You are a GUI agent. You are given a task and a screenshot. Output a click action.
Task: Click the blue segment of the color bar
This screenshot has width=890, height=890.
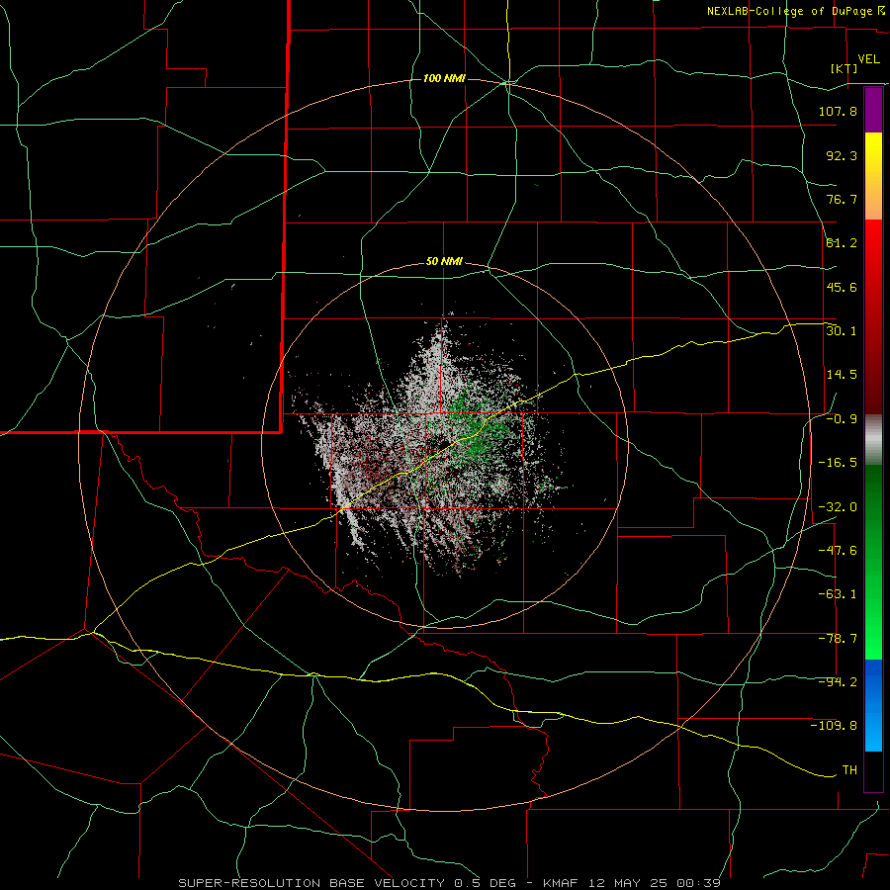point(873,705)
